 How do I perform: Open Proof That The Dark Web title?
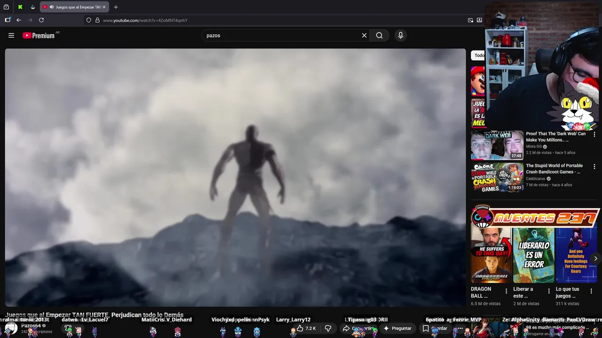[x=555, y=137]
